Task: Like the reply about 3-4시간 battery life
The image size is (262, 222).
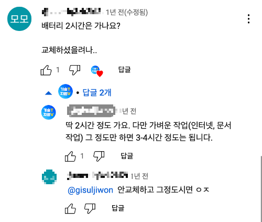Action: coord(70,156)
